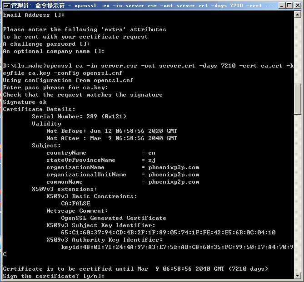
Task: Click the 'Netscape Comment:' line
Action: point(77,211)
